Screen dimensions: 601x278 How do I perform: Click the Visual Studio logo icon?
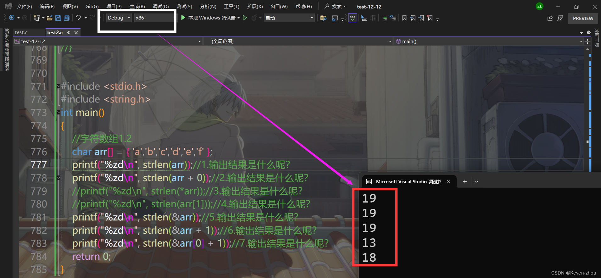tap(8, 6)
